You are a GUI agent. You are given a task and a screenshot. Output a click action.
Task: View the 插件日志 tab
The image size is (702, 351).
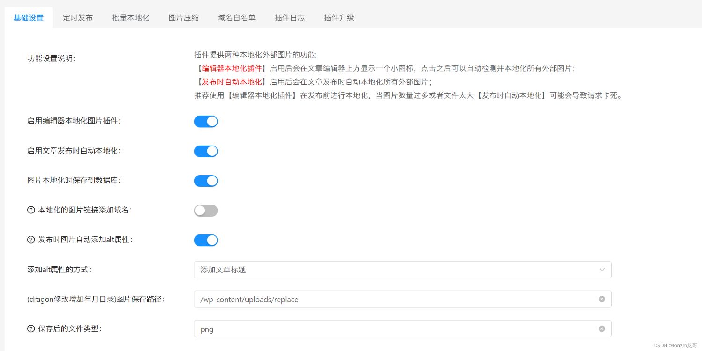[x=289, y=16]
